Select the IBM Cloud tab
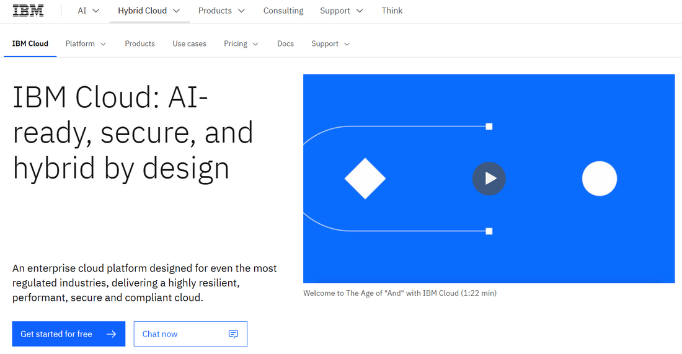This screenshot has height=354, width=682. point(30,44)
